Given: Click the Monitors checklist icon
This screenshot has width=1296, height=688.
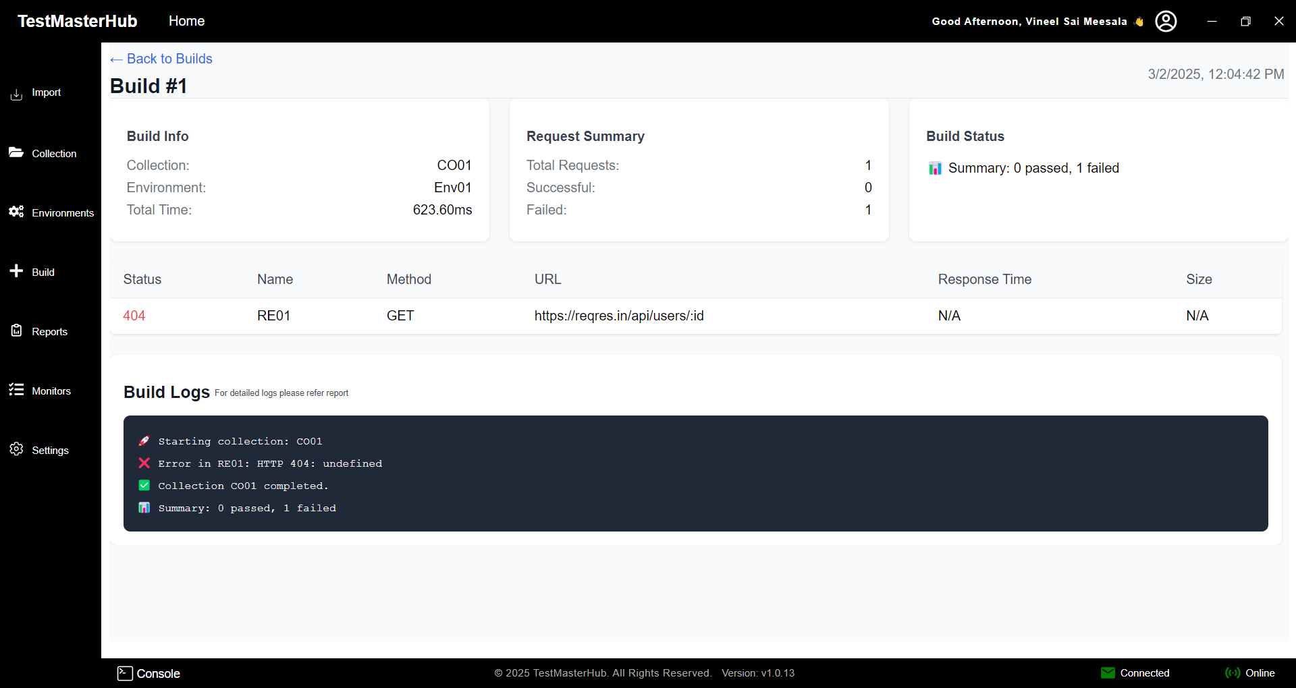Looking at the screenshot, I should click(16, 390).
